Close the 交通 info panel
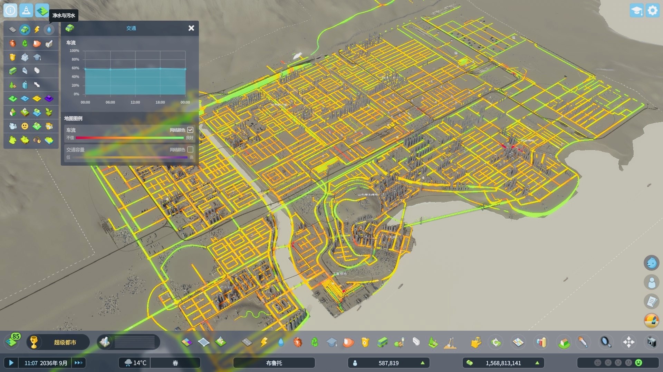This screenshot has height=372, width=663. [191, 28]
